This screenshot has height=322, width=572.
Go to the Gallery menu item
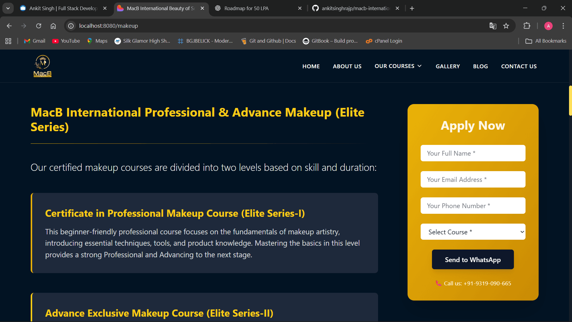tap(447, 66)
